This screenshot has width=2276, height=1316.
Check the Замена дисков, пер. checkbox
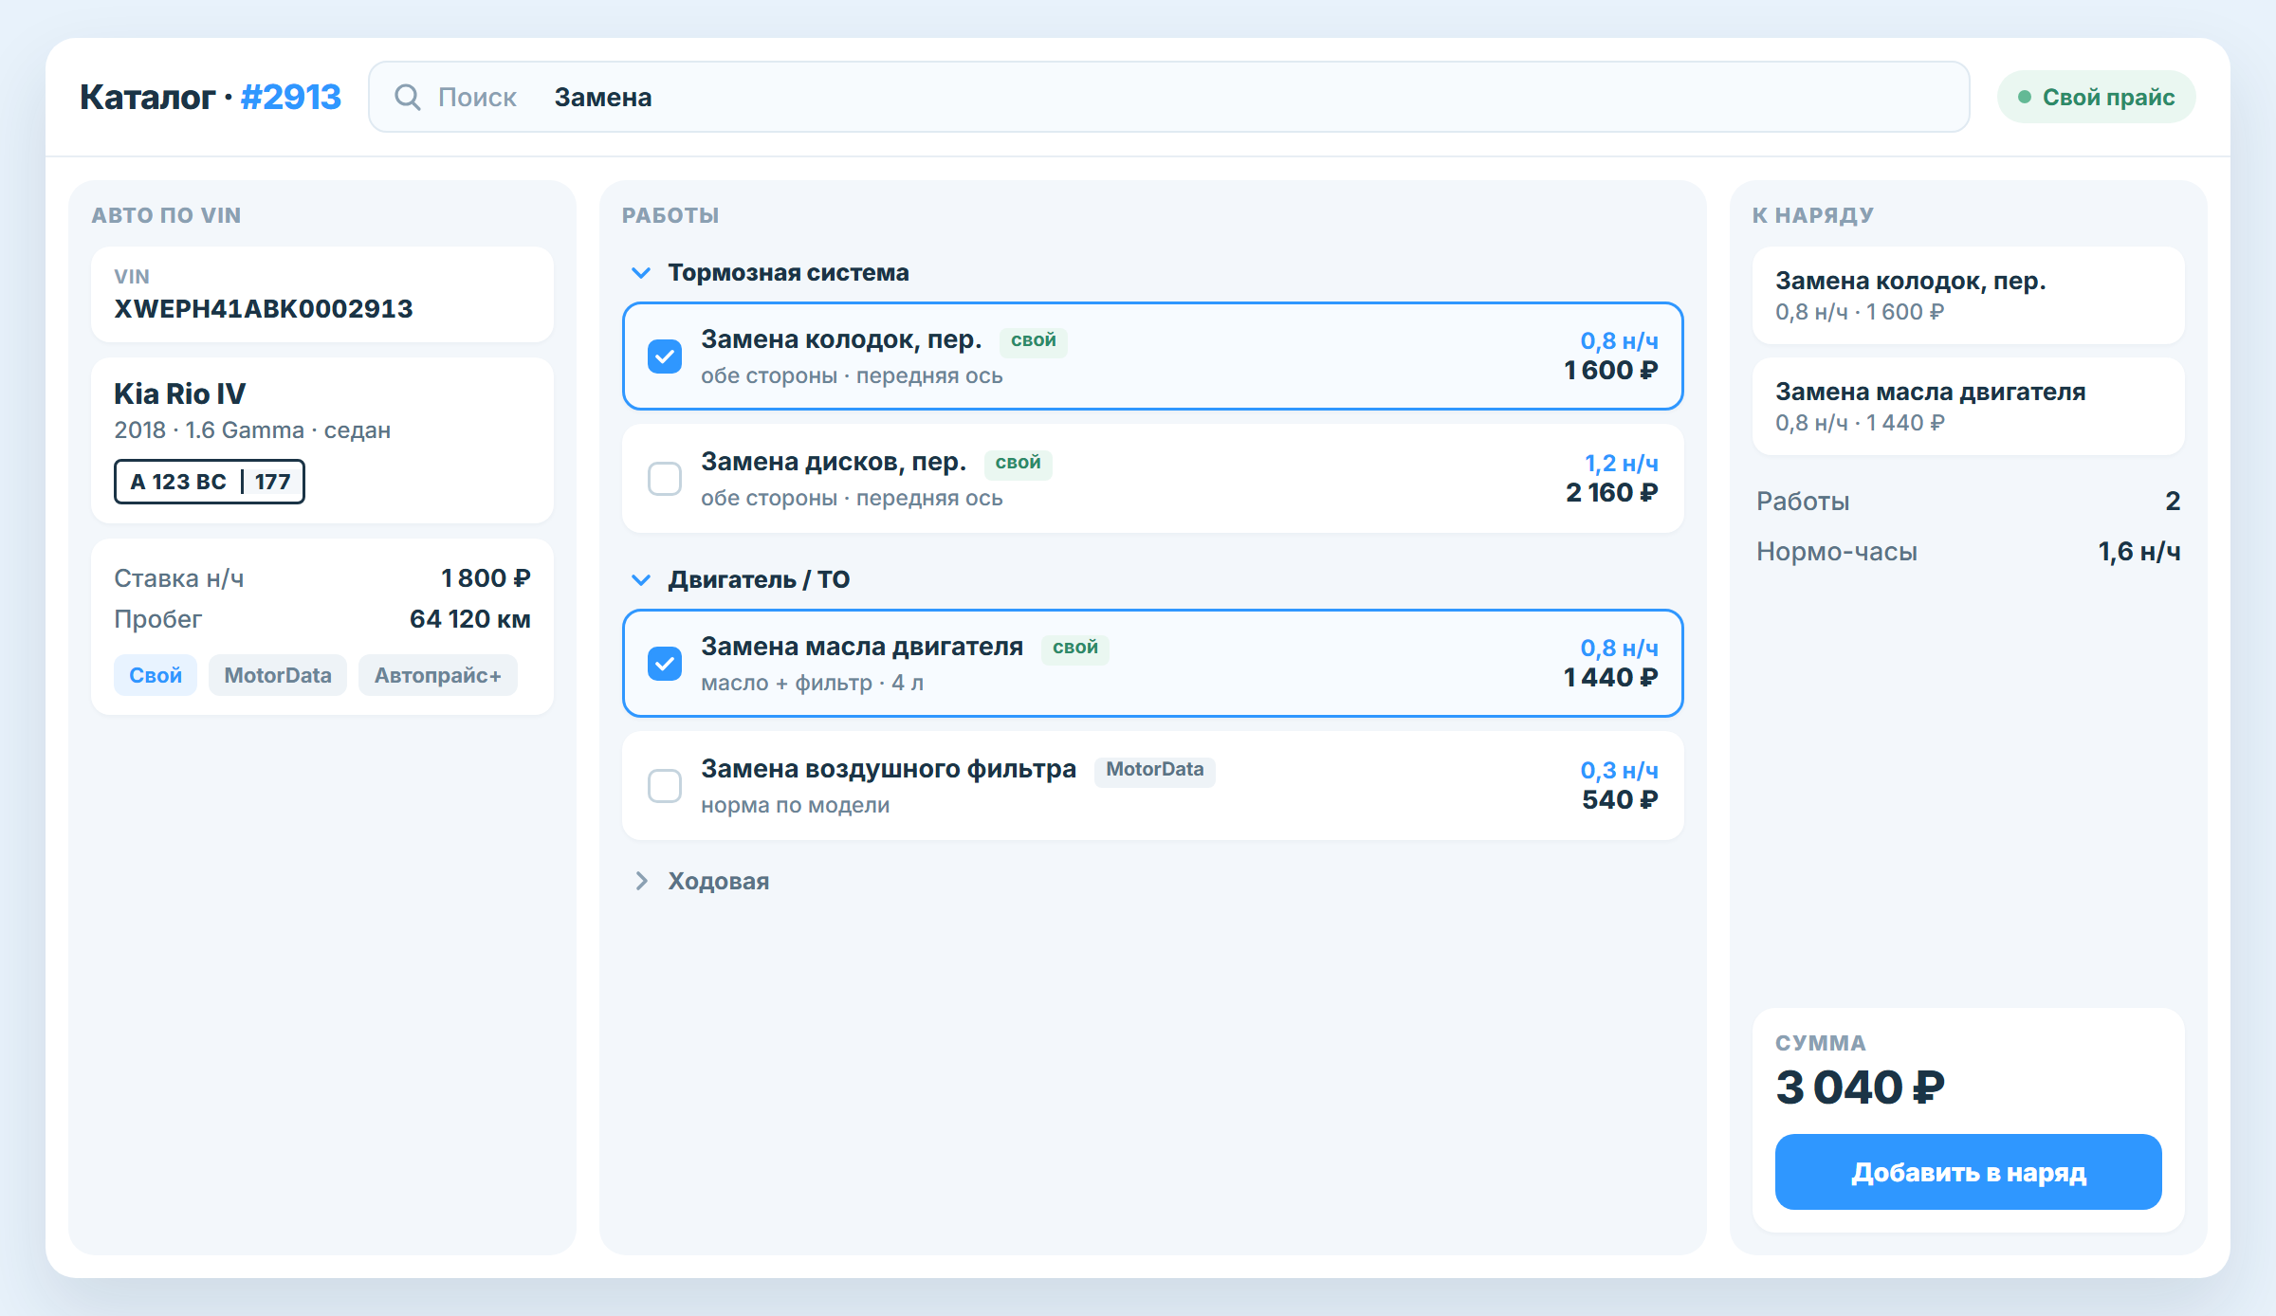pyautogui.click(x=665, y=479)
